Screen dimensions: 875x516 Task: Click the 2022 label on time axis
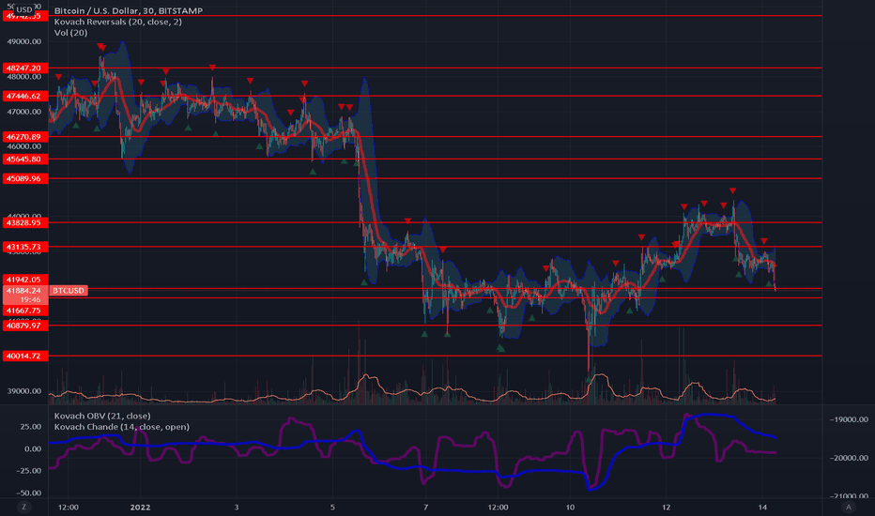click(x=140, y=507)
